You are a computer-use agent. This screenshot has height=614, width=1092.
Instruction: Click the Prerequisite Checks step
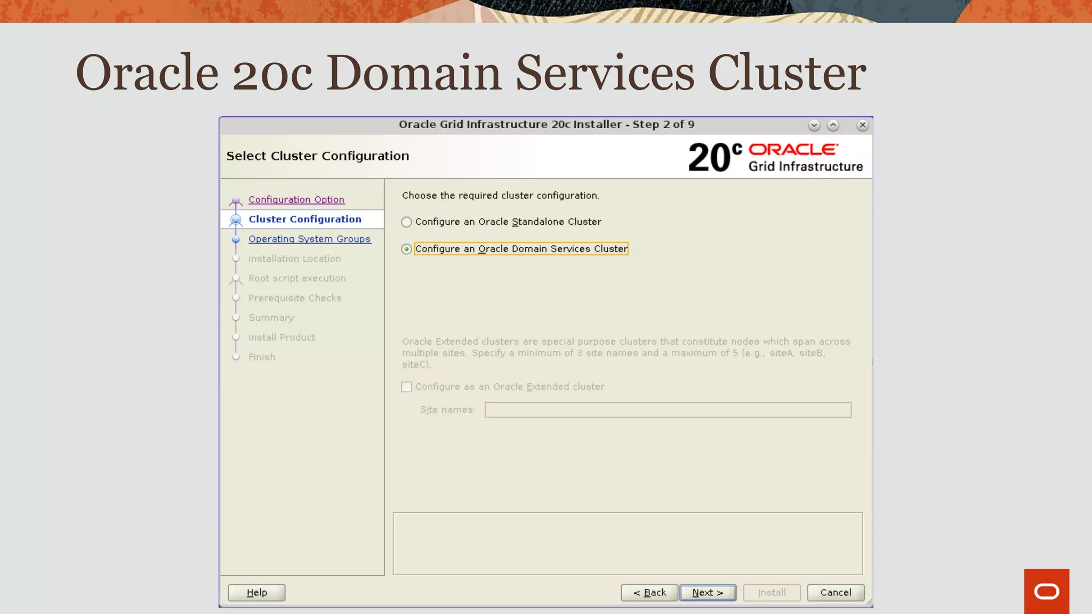coord(295,298)
